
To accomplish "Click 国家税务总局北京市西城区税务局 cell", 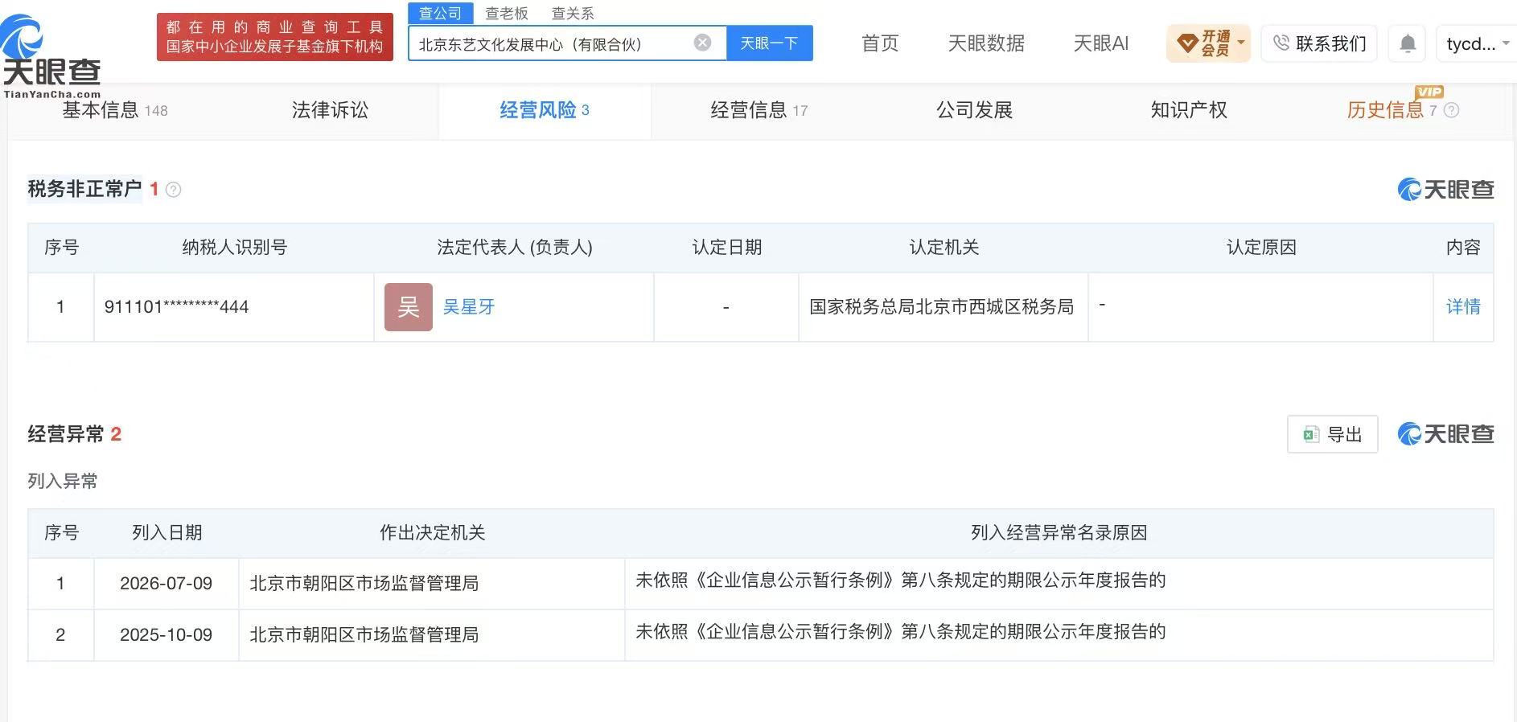I will pos(942,306).
